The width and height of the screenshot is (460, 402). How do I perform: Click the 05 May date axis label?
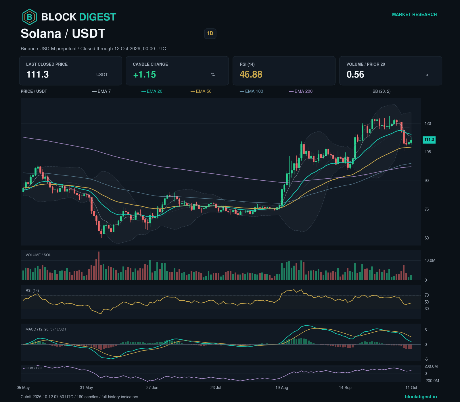pos(23,388)
